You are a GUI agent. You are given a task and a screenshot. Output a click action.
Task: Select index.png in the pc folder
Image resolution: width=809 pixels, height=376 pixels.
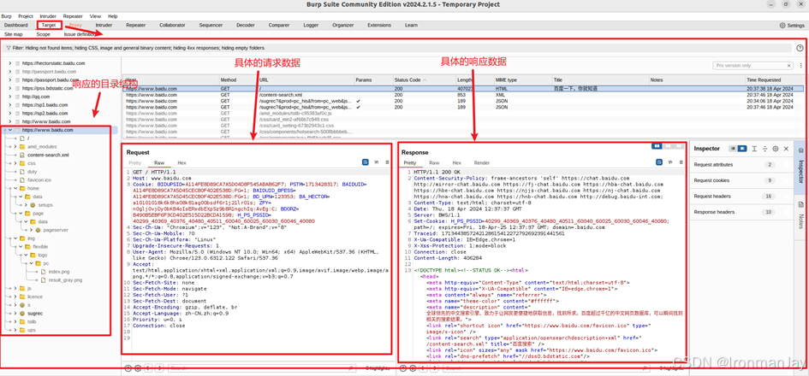pos(59,272)
